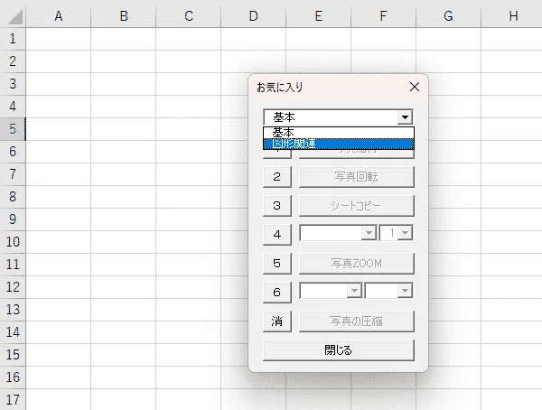542x410 pixels.
Task: Select all cells via the corner triangle
Action: click(x=14, y=16)
